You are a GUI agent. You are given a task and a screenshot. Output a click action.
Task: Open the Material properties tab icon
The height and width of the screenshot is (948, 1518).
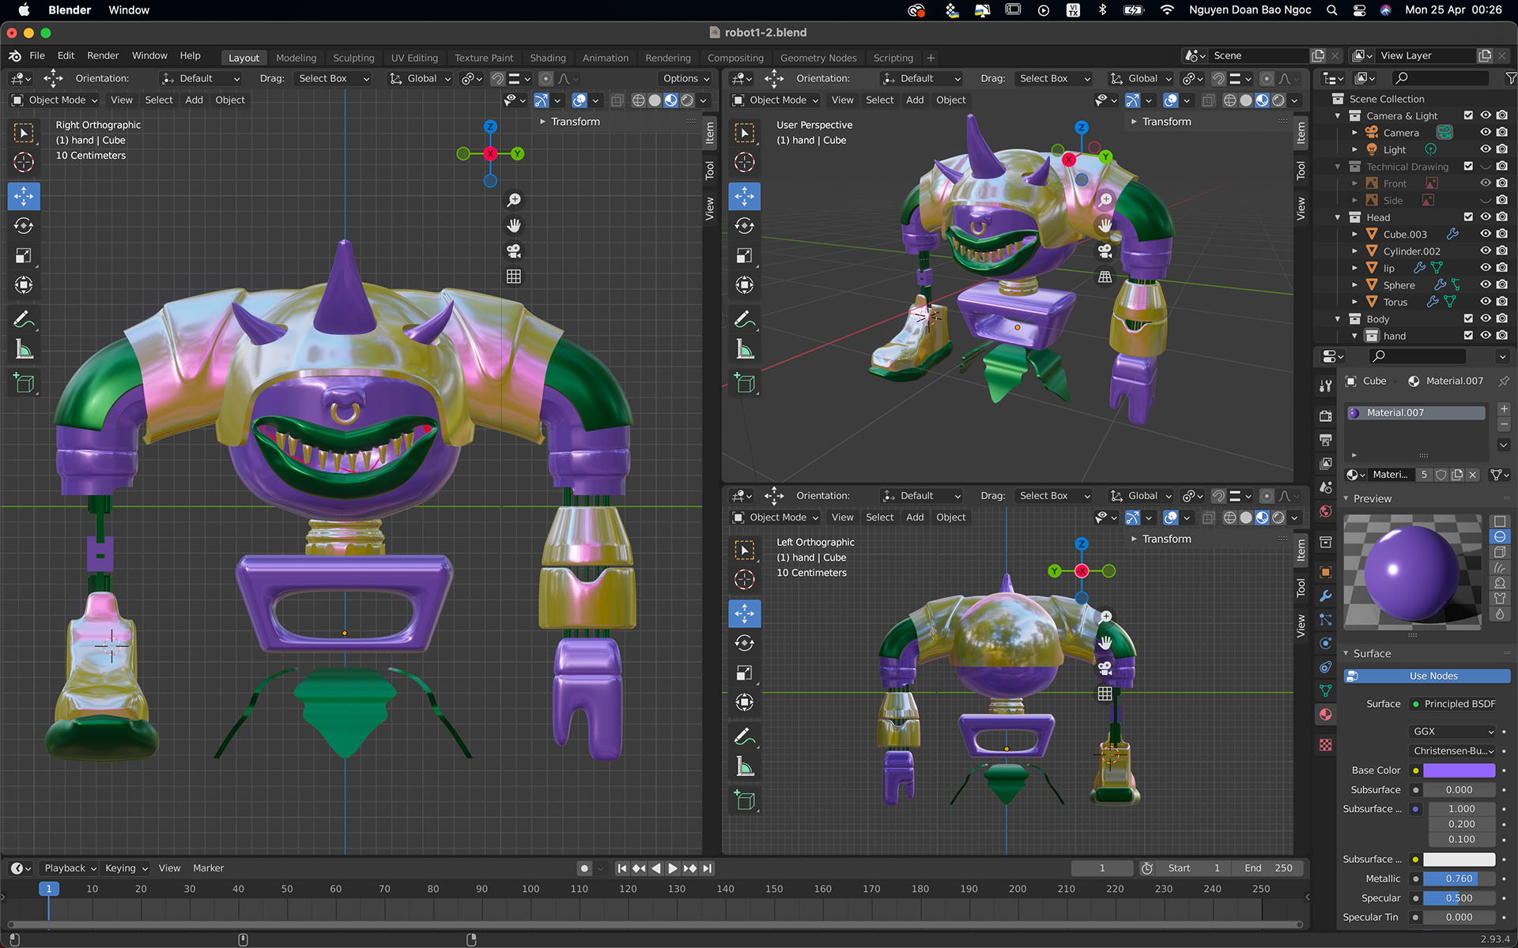point(1326,714)
